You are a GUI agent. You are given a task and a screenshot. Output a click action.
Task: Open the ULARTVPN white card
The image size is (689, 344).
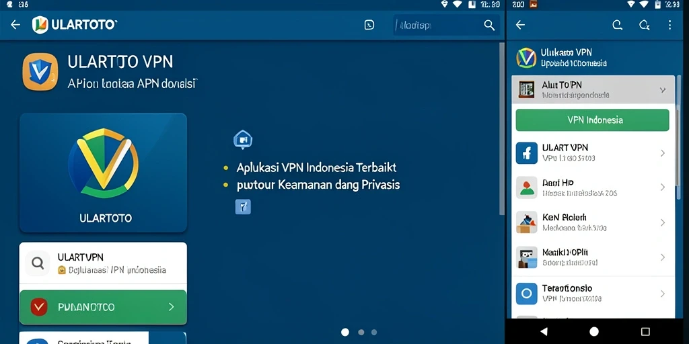[x=103, y=263]
